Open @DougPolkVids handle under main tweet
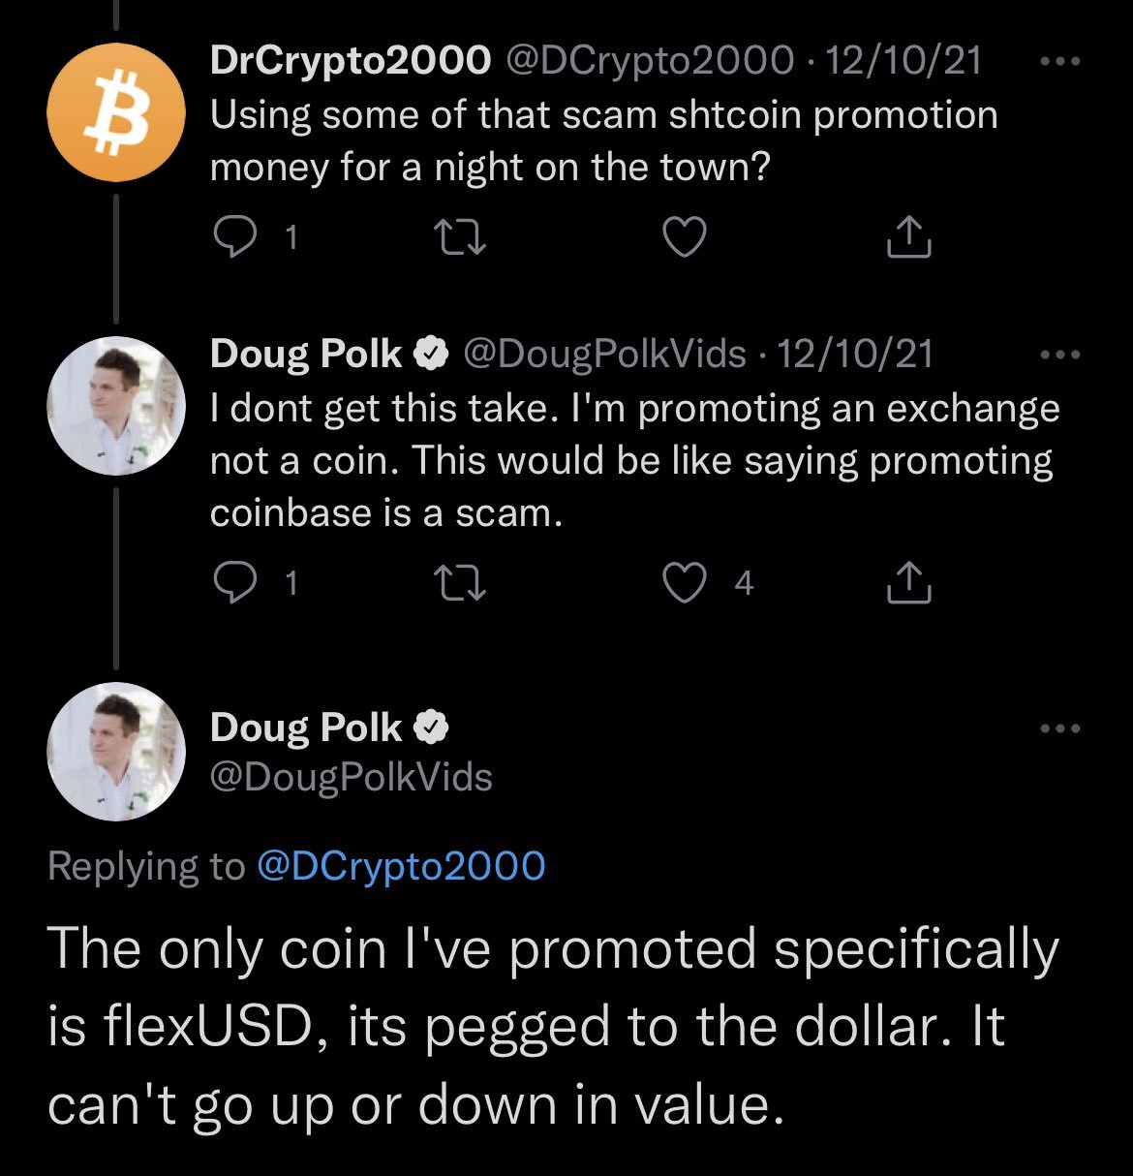The image size is (1133, 1176). coord(352,777)
